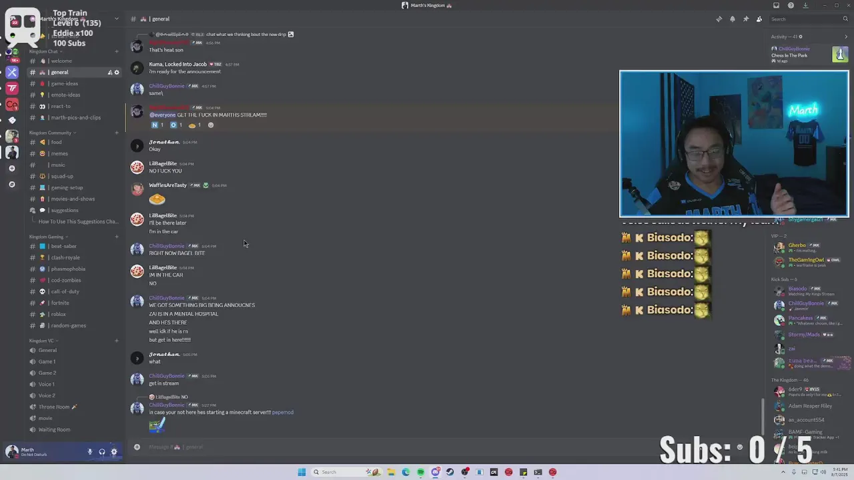Open the red TF server icon

12,88
